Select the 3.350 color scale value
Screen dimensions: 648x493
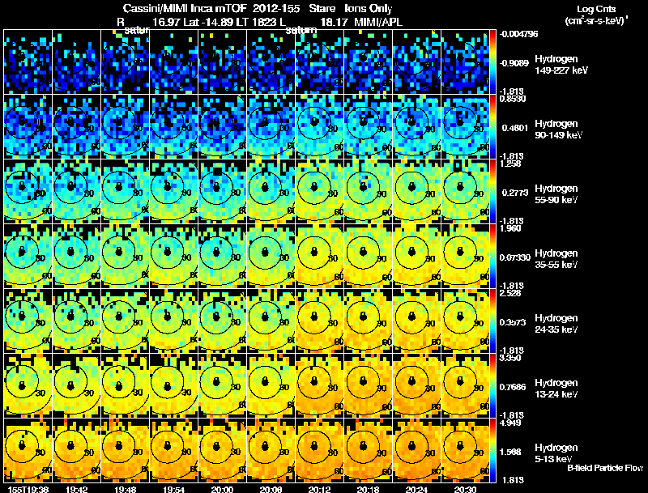pyautogui.click(x=510, y=358)
